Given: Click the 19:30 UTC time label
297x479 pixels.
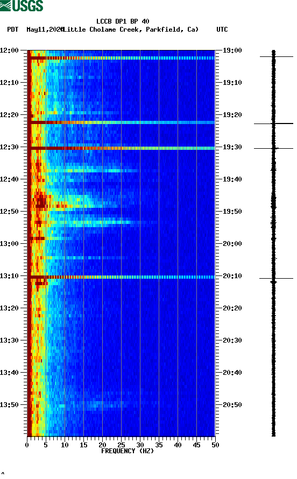Looking at the screenshot, I should point(232,147).
